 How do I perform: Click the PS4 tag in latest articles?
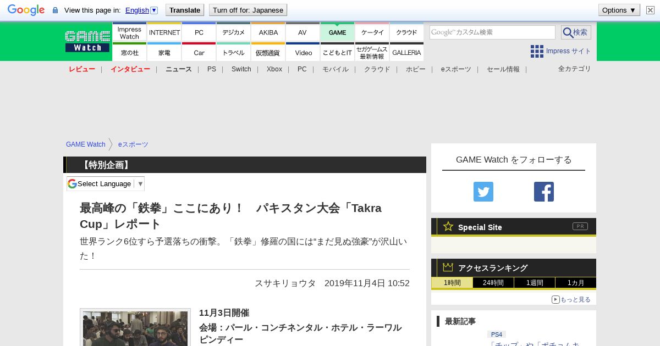click(x=497, y=334)
